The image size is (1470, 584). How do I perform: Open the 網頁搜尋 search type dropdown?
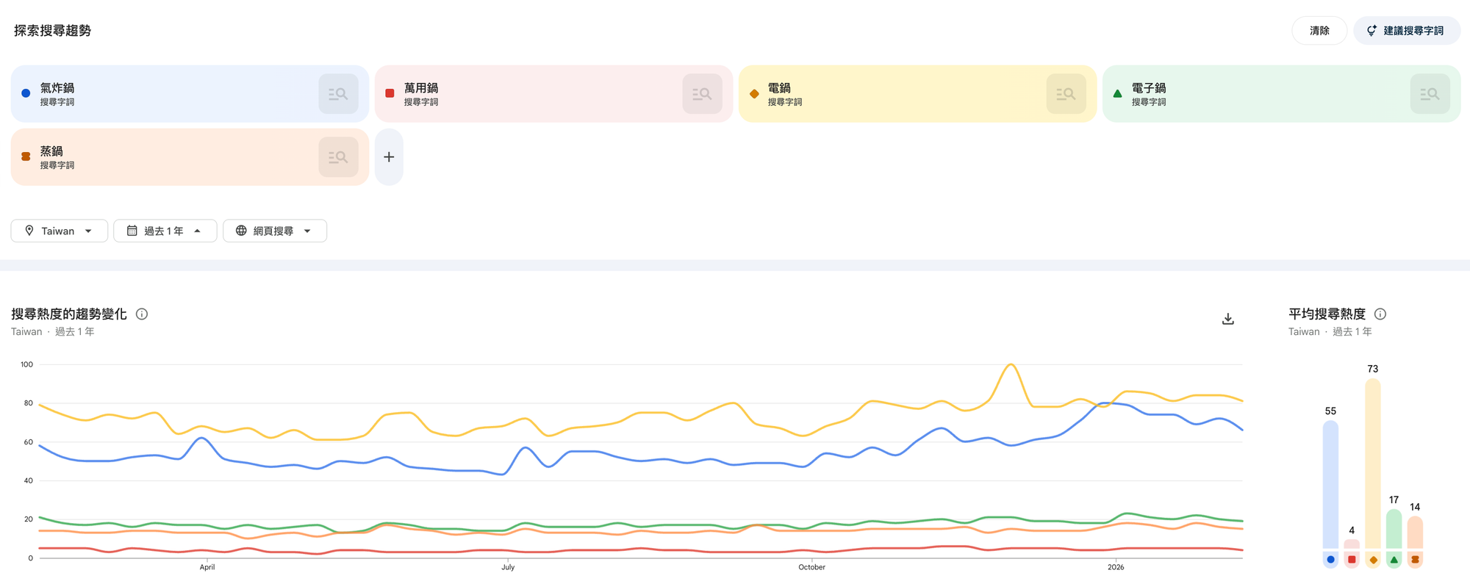point(275,230)
